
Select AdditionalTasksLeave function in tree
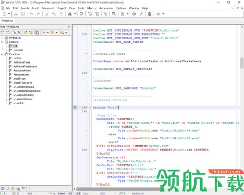[x=25, y=66]
